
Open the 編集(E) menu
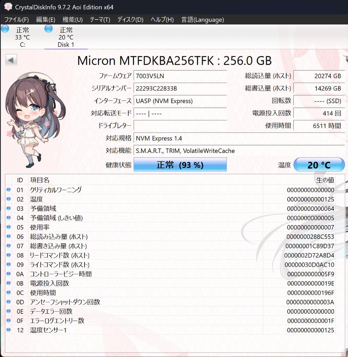pos(46,20)
